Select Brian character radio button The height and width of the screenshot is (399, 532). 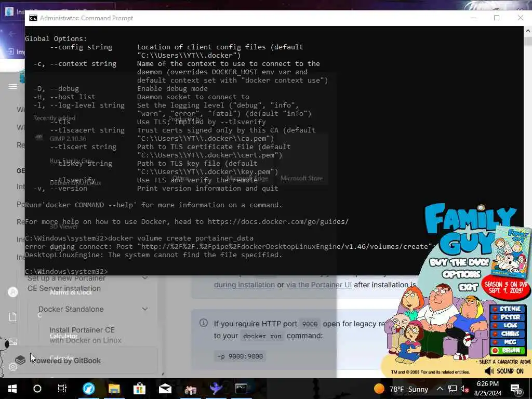(x=495, y=351)
